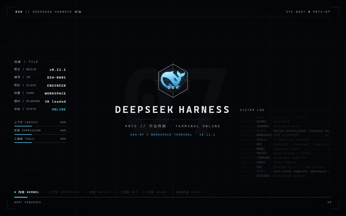This screenshot has height=216, width=346.
Task: Click the 'Self-check complete' VOICE log row
Action: [x=285, y=171]
